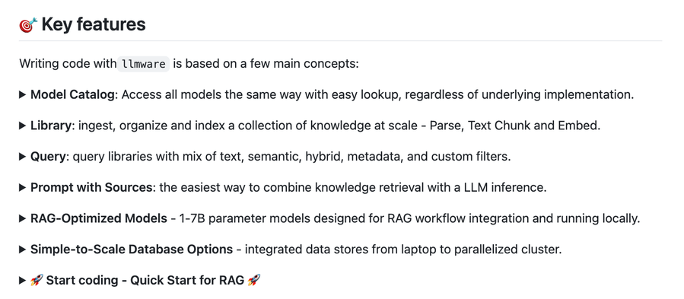Expand the Model Catalog disclosure triangle
The image size is (684, 299).
click(x=23, y=94)
